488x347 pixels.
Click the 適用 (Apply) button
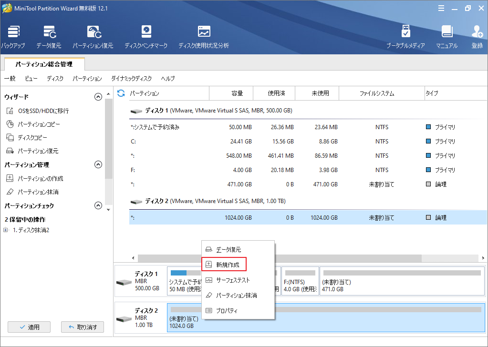(x=29, y=327)
